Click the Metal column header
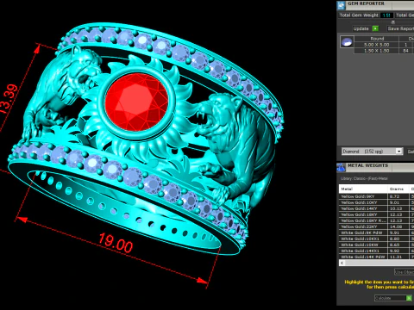Screen dimensions: 414x310 click(x=363, y=189)
